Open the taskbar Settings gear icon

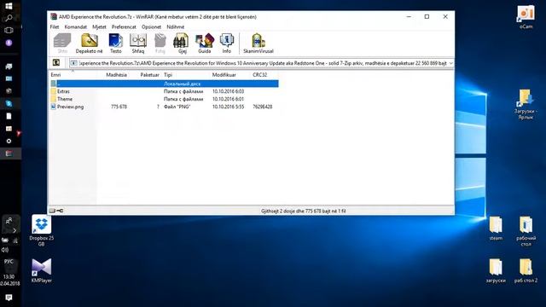click(9, 141)
